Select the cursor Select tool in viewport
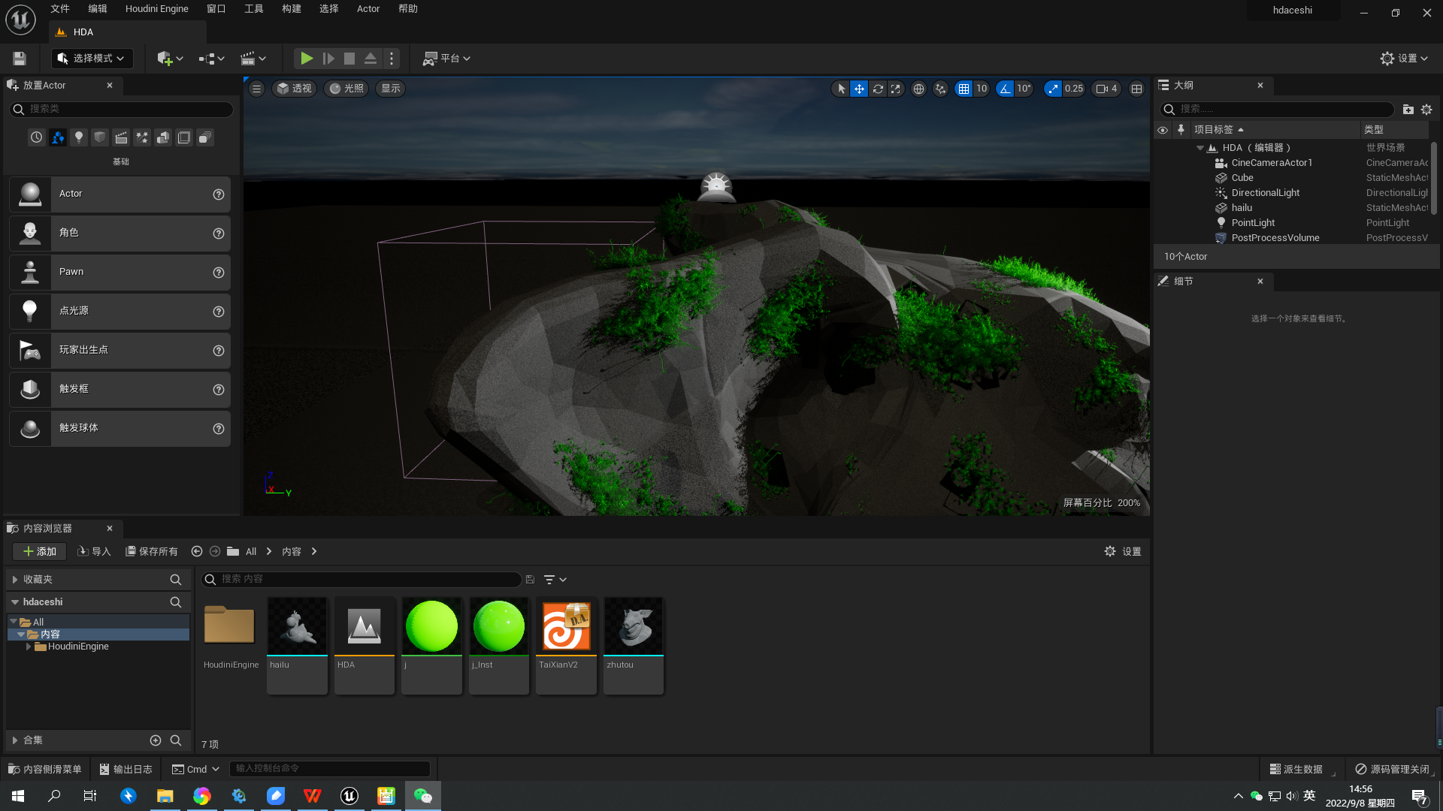This screenshot has height=811, width=1443. pyautogui.click(x=840, y=89)
